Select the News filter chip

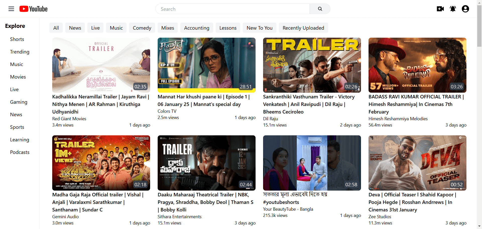pyautogui.click(x=75, y=28)
